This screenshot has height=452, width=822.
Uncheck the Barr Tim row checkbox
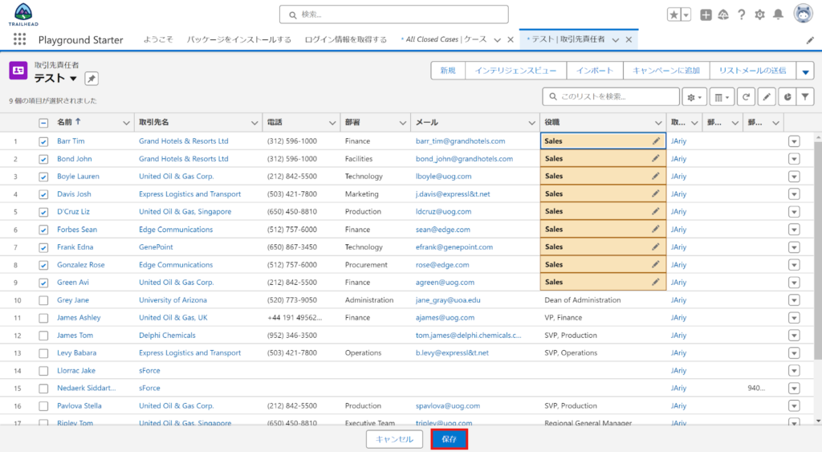click(43, 141)
